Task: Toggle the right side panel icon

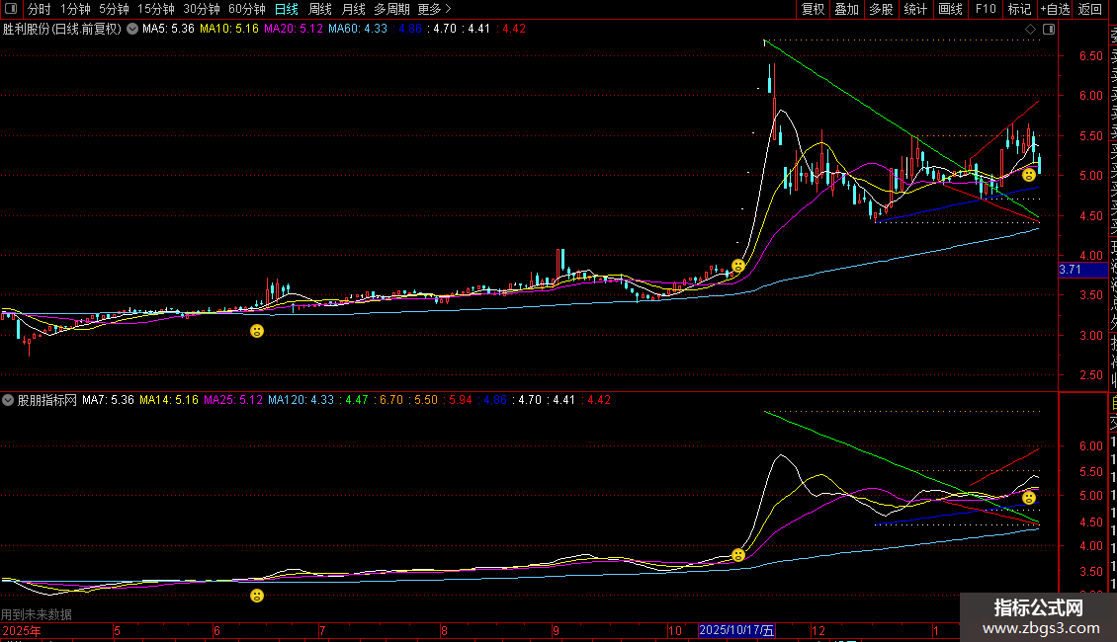Action: [1049, 30]
